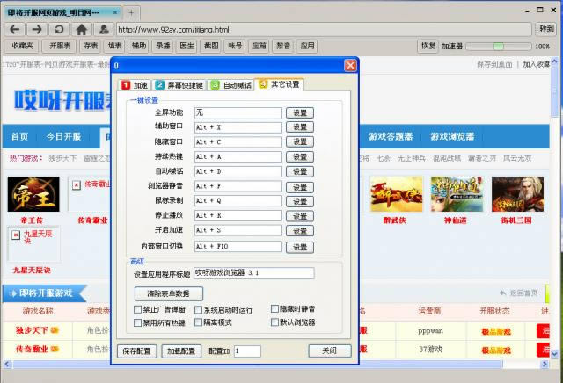
Task: Switch to the 加速 tab
Action: pos(135,85)
